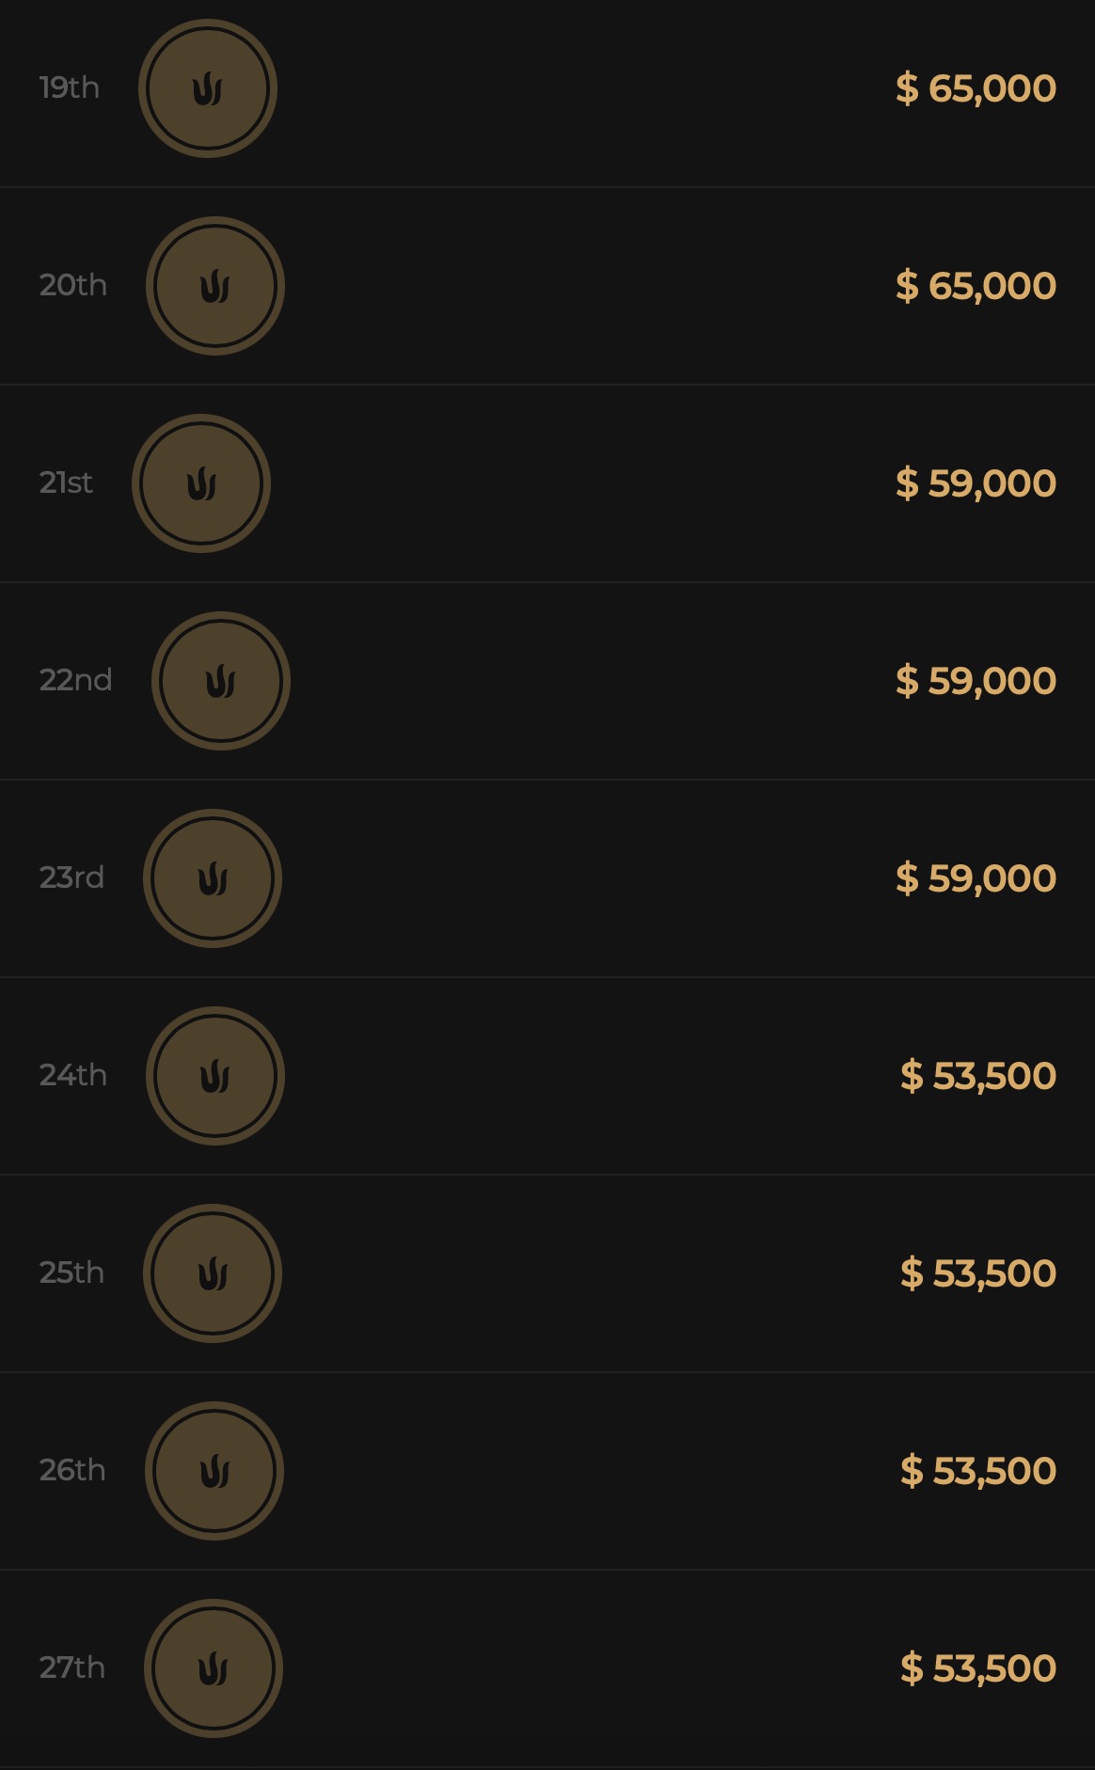Select the 27th rank label
The width and height of the screenshot is (1095, 1770).
point(72,1668)
